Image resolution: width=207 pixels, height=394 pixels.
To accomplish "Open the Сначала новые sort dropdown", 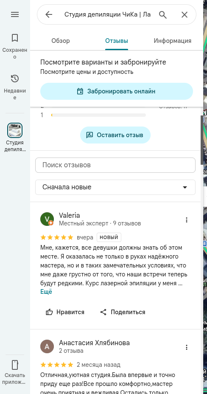I will pyautogui.click(x=115, y=187).
